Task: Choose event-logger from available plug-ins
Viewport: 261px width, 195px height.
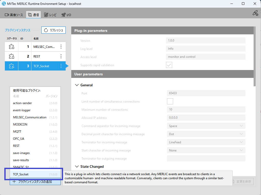Action: [x=35, y=110]
